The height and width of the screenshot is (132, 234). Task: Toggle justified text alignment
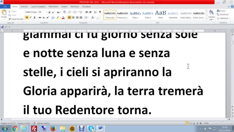click(81, 18)
